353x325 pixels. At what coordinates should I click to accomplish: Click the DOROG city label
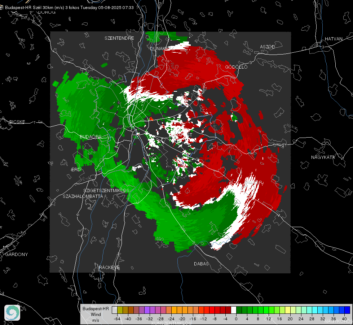pos(47,12)
